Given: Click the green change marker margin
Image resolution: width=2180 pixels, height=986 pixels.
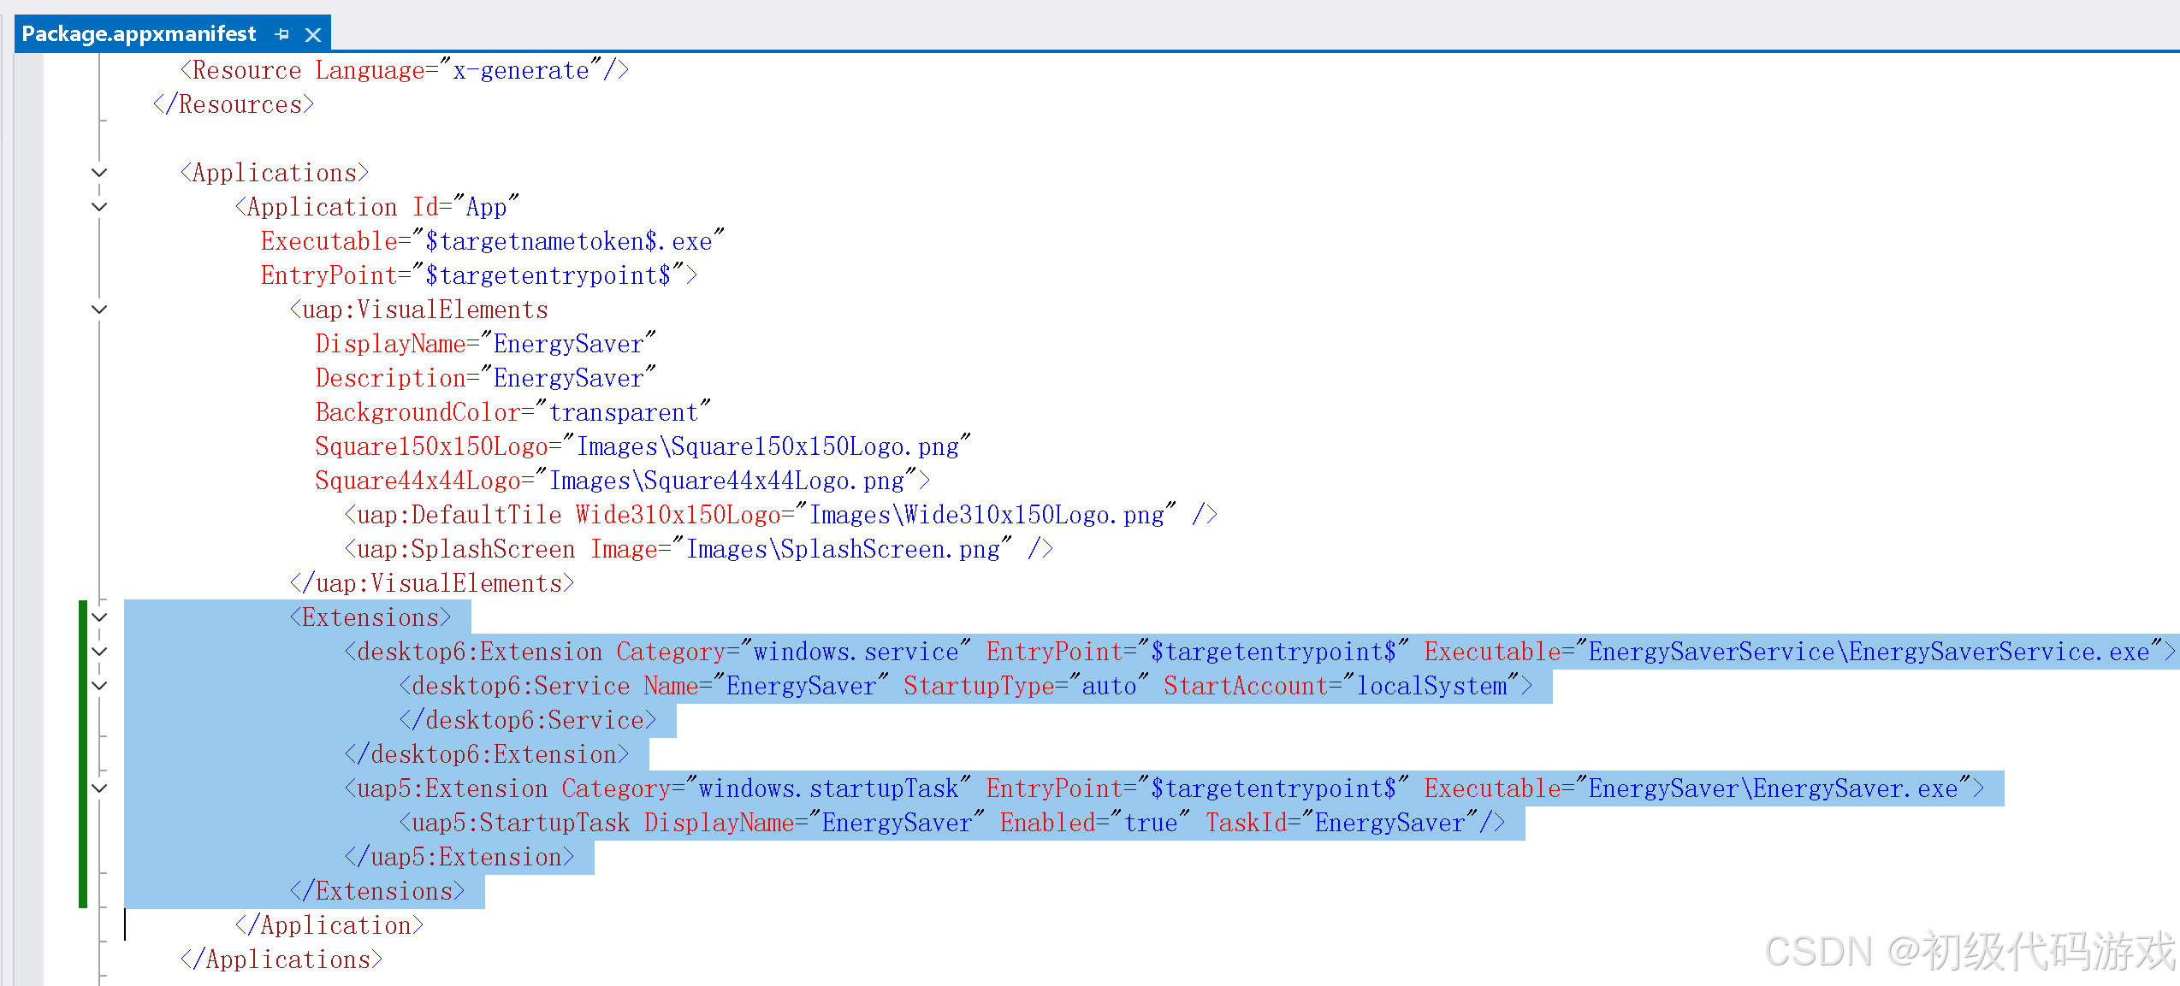Looking at the screenshot, I should click(x=83, y=753).
